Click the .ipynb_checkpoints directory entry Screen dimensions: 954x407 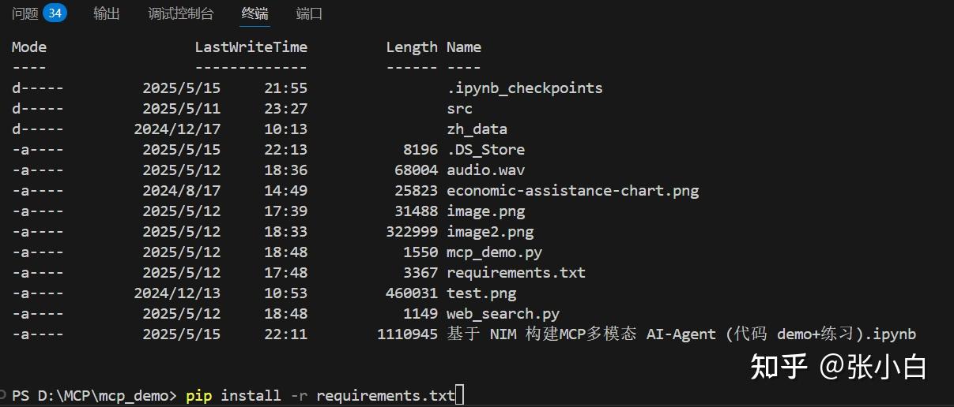(524, 88)
